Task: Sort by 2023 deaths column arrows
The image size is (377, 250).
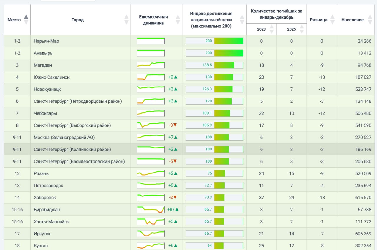Action: [x=272, y=29]
